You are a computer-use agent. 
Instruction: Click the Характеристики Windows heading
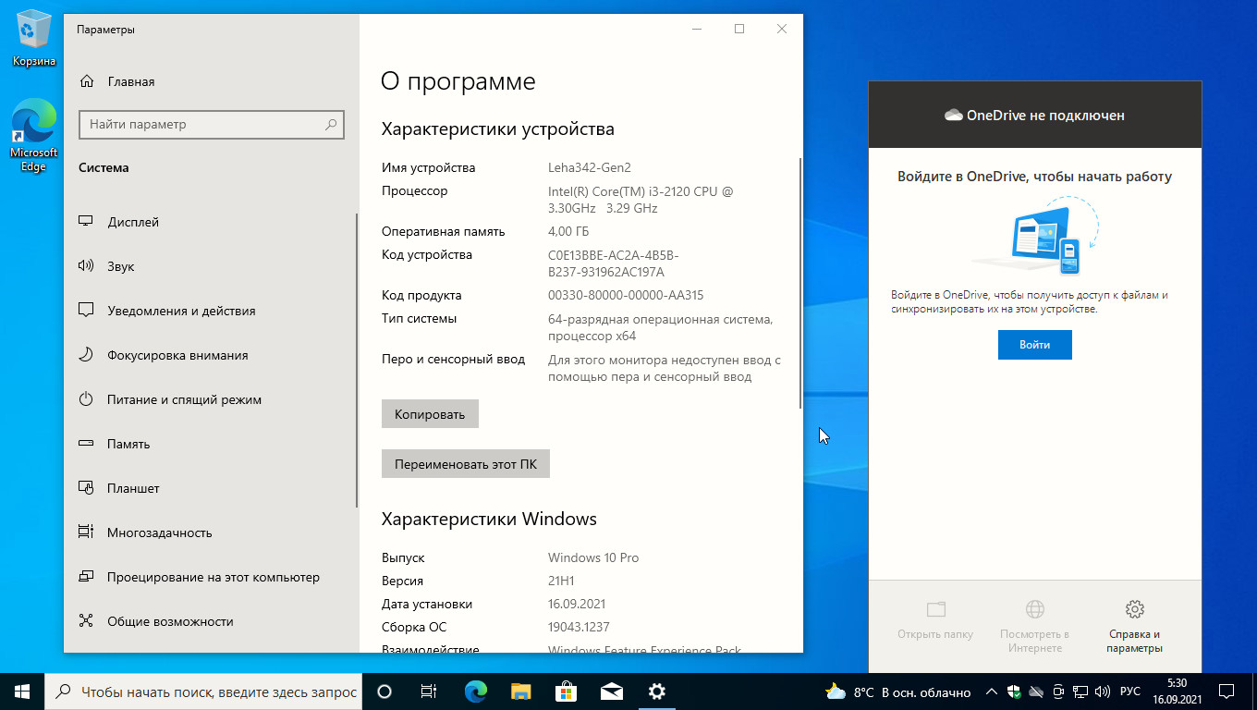(x=489, y=519)
